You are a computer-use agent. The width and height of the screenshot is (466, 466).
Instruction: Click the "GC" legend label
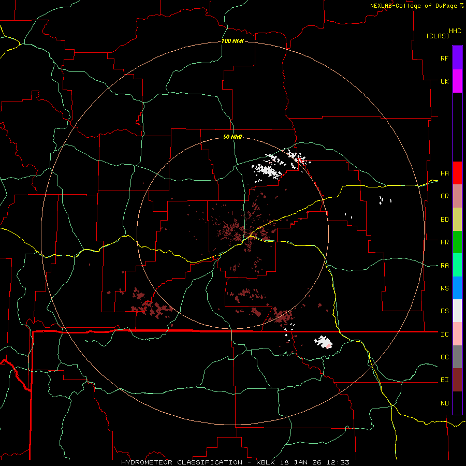(444, 357)
